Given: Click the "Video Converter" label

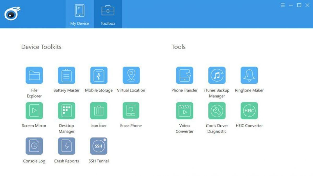Looking at the screenshot, I should pyautogui.click(x=185, y=129).
